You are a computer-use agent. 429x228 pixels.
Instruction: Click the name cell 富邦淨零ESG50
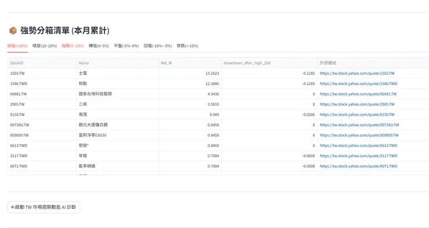pos(117,135)
